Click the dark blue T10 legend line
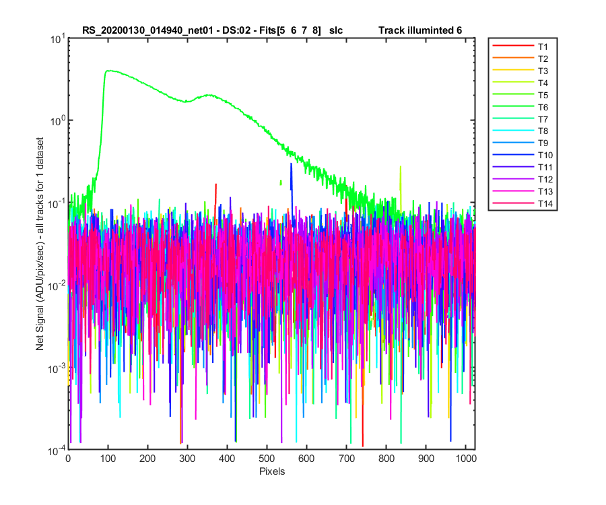Viewport: 606px width, 505px height. pos(513,154)
